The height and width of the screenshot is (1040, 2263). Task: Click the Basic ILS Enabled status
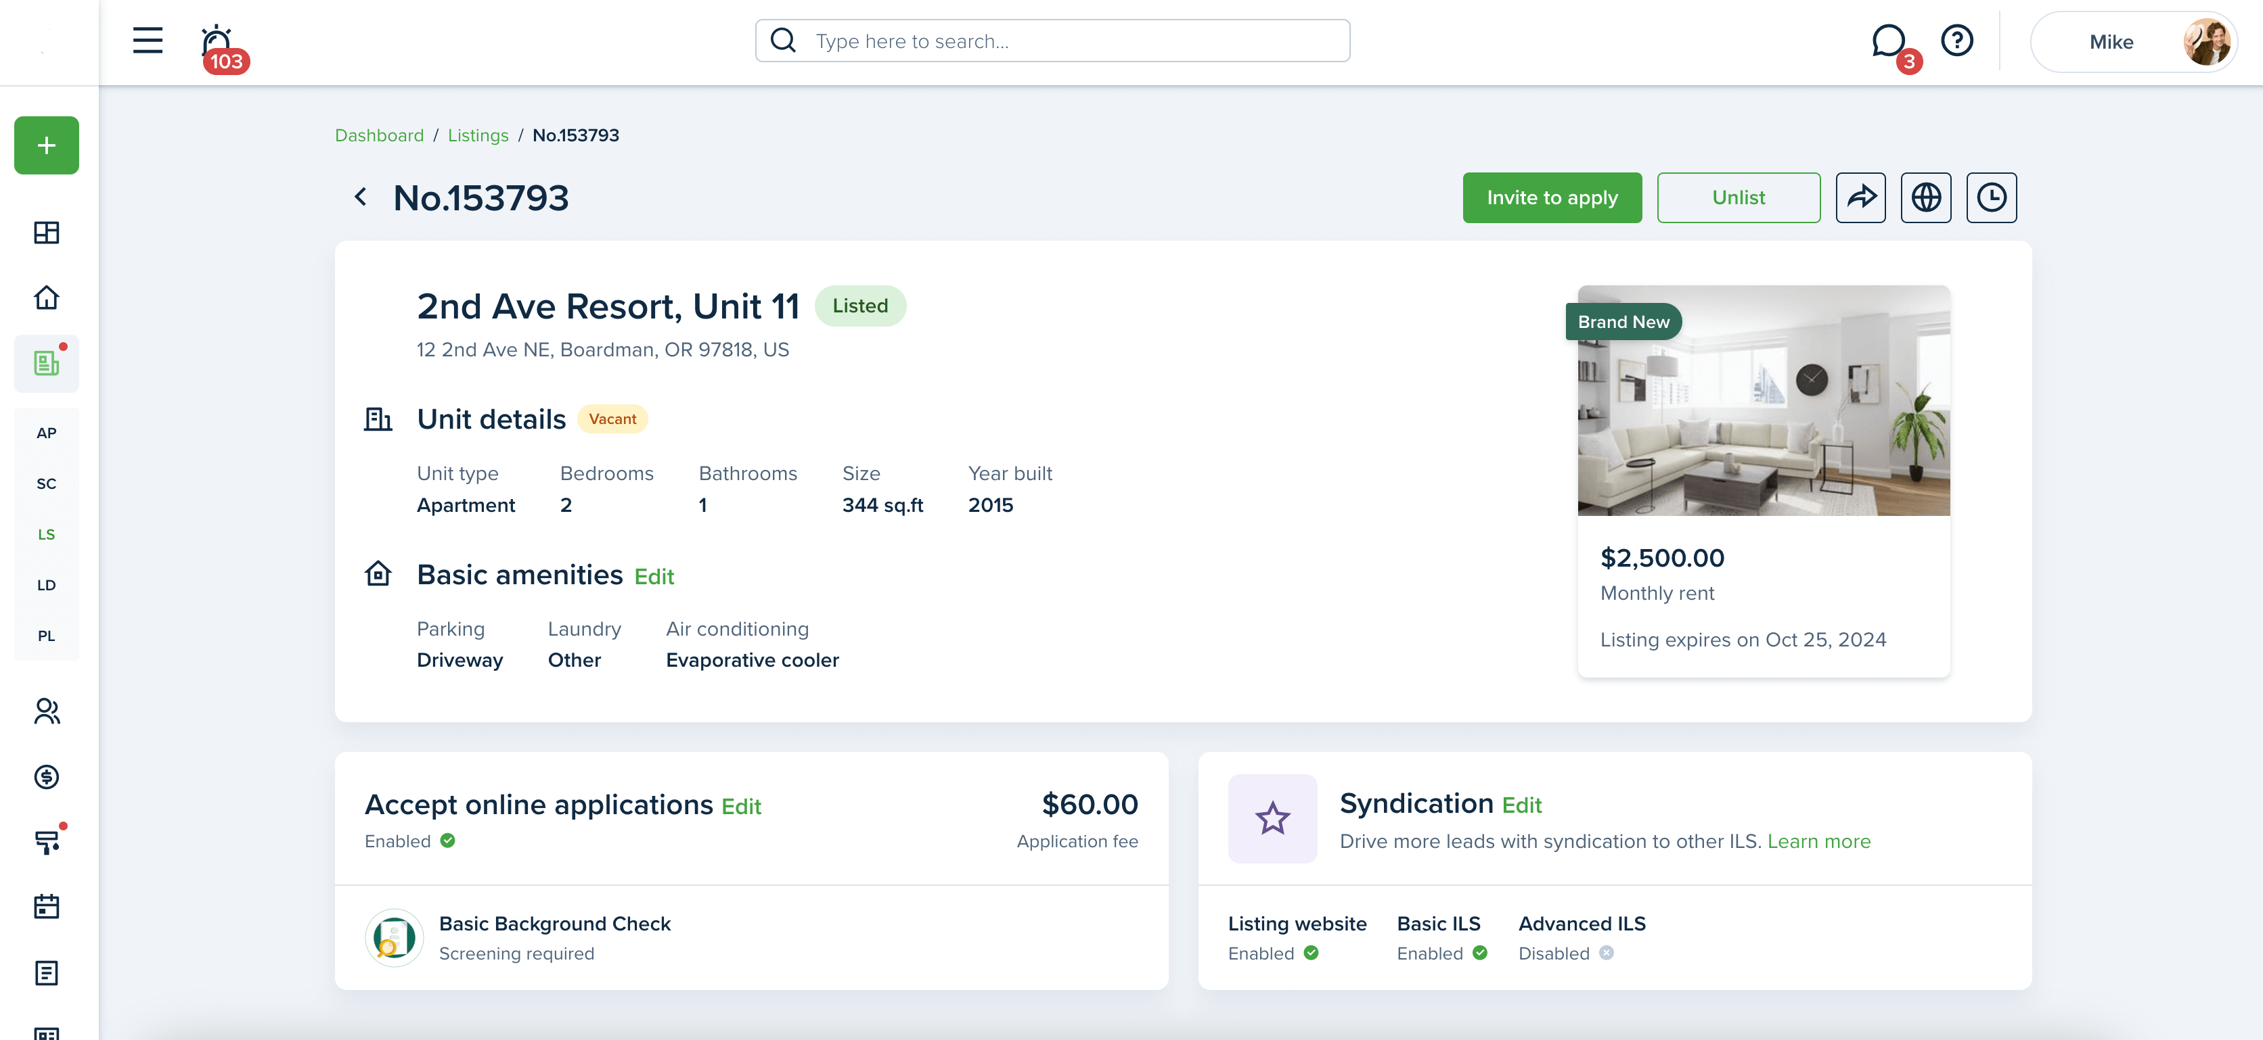1441,953
